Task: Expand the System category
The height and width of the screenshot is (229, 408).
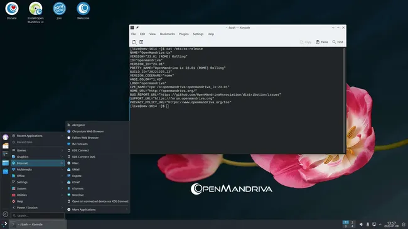Action: pos(38,188)
